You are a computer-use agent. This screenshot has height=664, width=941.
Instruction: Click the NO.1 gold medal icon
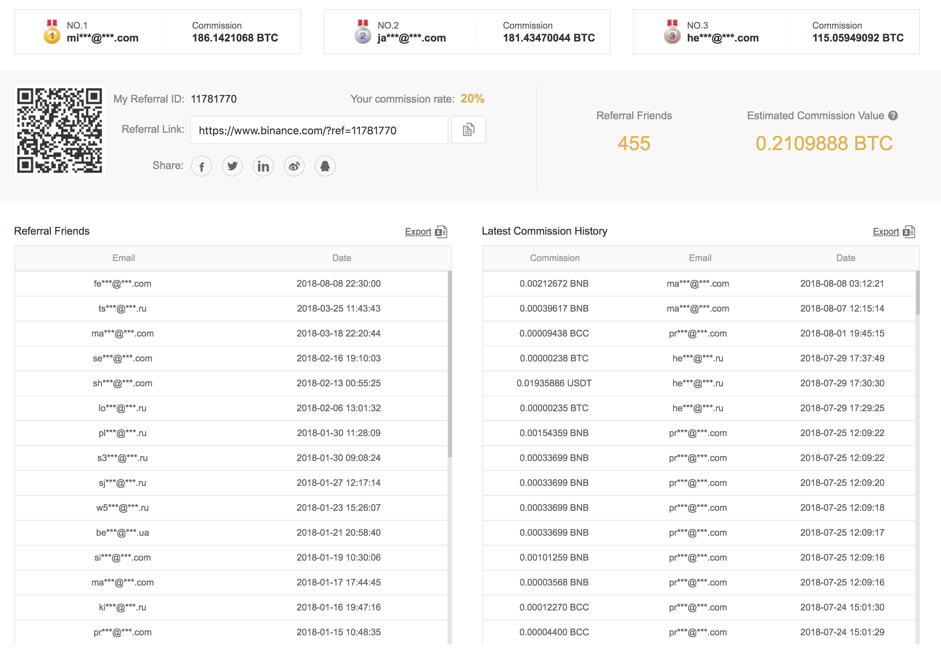coord(52,32)
